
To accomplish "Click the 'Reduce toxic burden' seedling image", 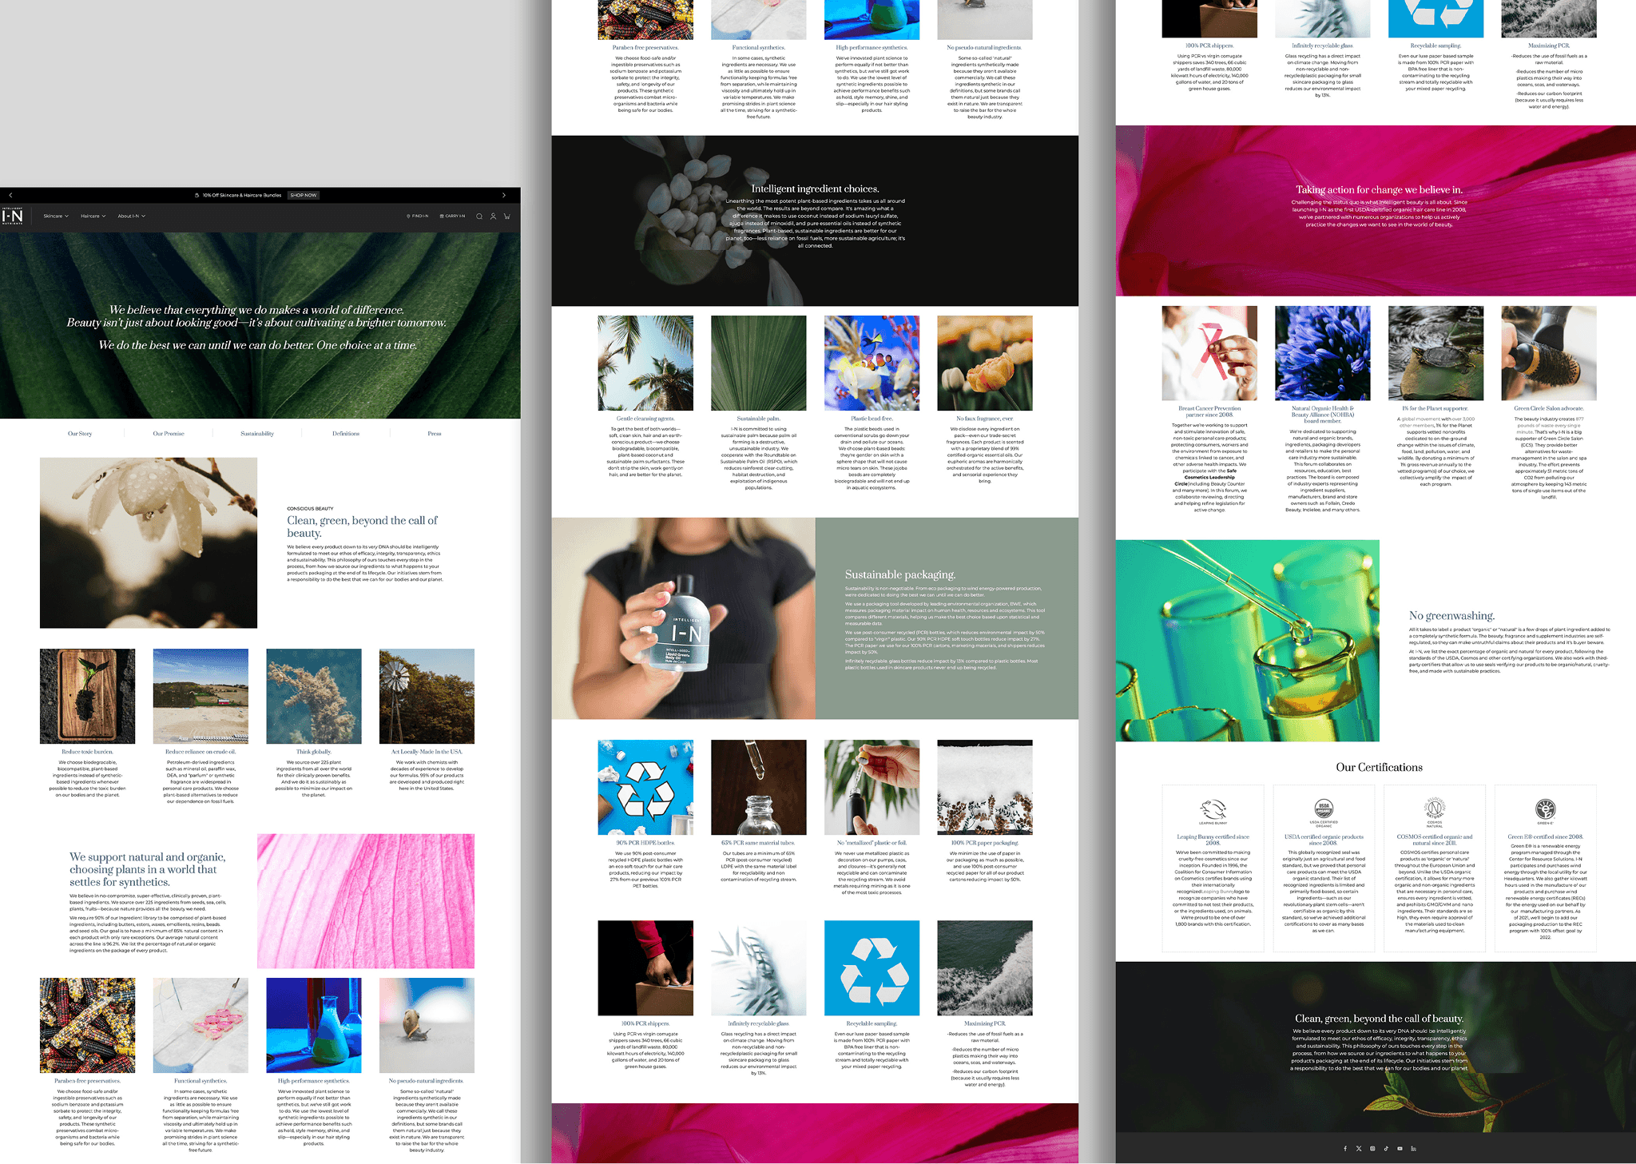I will pyautogui.click(x=88, y=696).
